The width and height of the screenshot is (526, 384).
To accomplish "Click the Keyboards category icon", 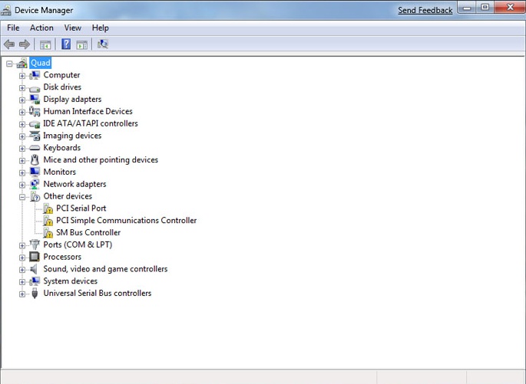I will click(x=35, y=148).
